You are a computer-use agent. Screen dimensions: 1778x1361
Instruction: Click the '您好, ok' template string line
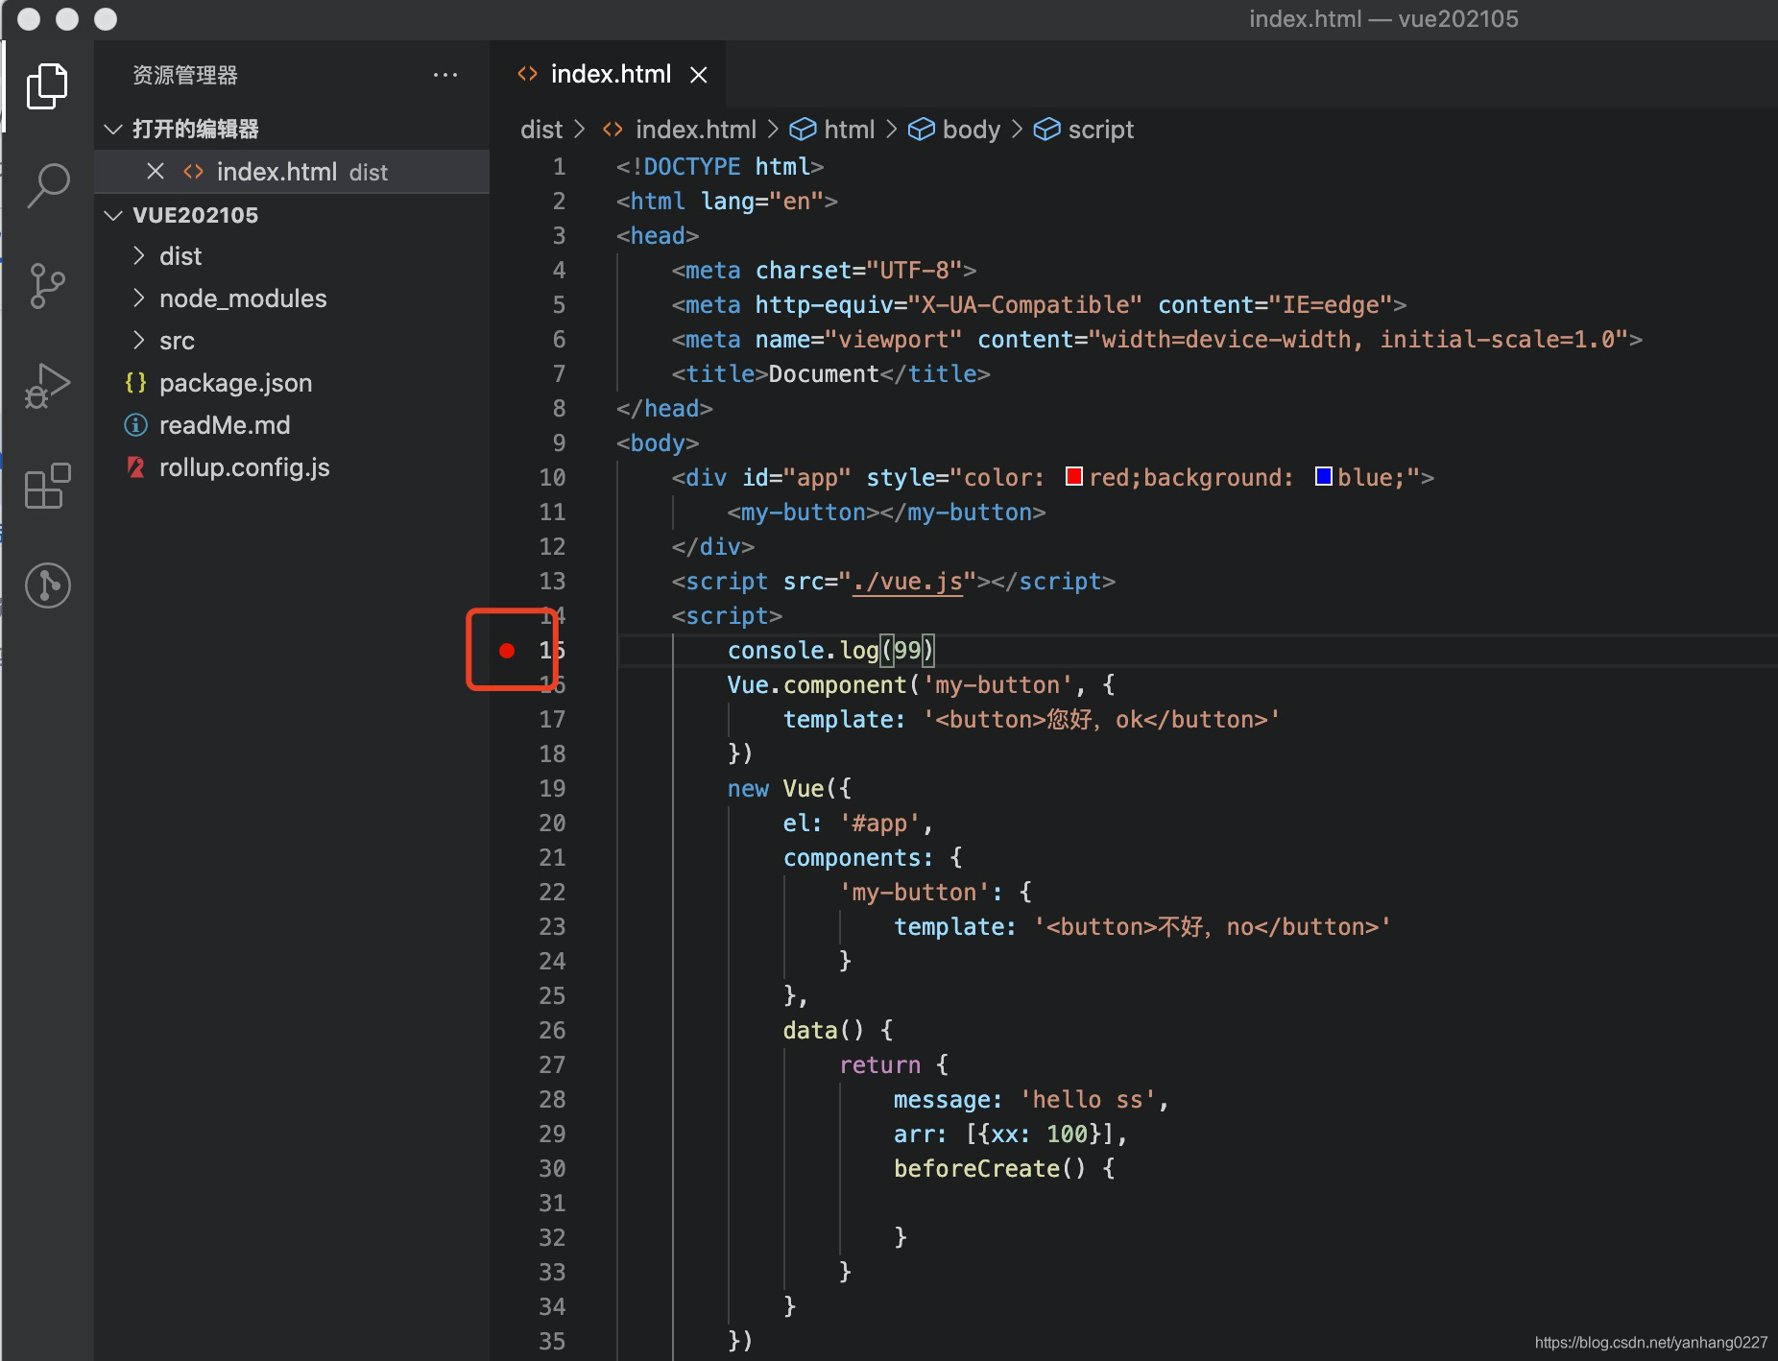1031,720
